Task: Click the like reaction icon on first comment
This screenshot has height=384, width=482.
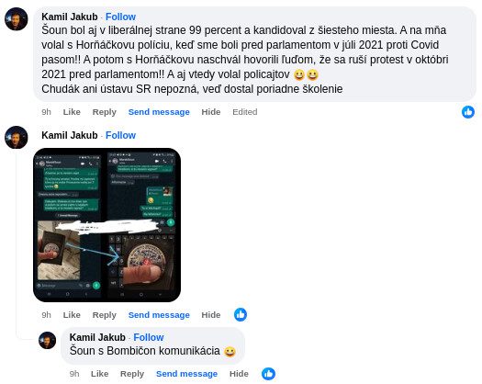Action: click(x=468, y=112)
